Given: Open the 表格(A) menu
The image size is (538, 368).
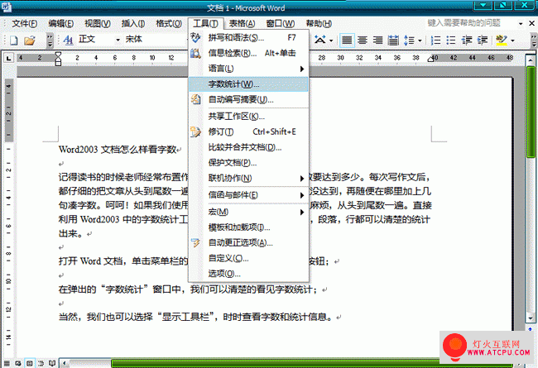Looking at the screenshot, I should tap(242, 24).
